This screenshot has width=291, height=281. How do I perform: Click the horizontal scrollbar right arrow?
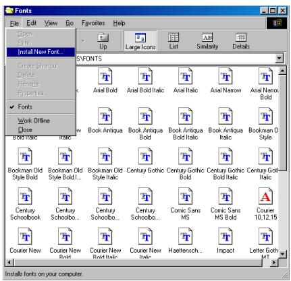(x=274, y=262)
